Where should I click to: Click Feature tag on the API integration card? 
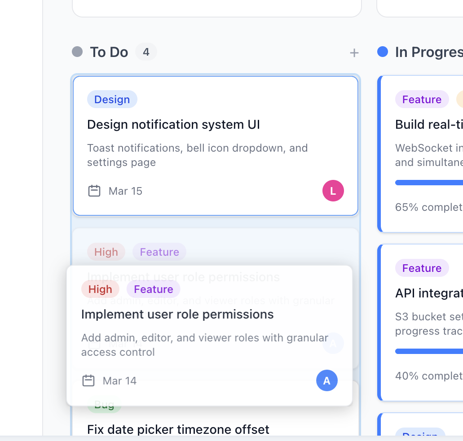coord(422,268)
